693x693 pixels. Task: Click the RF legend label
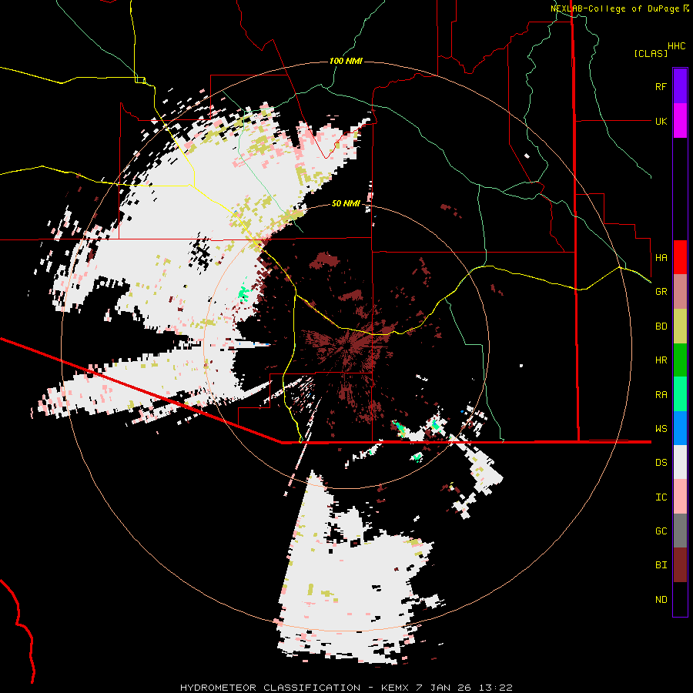(661, 86)
